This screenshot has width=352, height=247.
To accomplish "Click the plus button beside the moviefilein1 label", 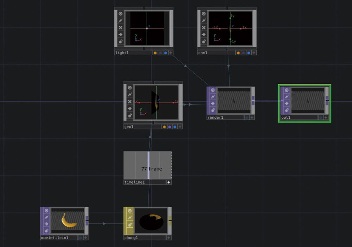I will pos(86,238).
